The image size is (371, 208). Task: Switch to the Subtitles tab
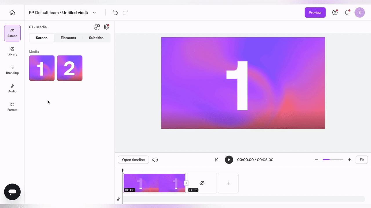pos(96,38)
